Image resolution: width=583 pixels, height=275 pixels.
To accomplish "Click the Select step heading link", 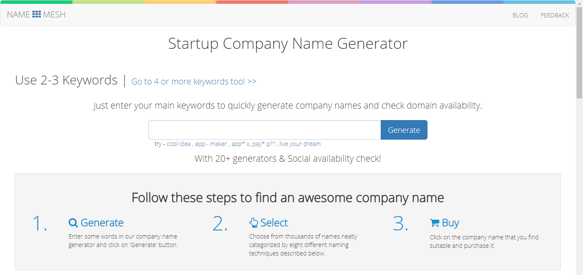I will click(x=274, y=222).
